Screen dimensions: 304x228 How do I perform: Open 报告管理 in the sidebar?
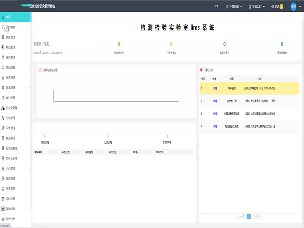(x=11, y=78)
